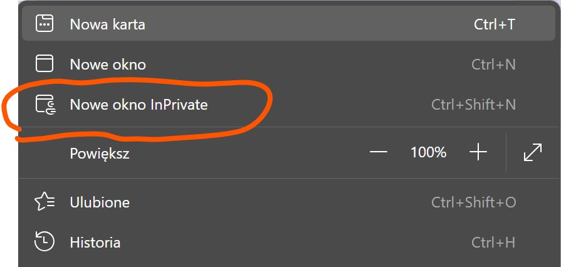This screenshot has height=267, width=561.
Task: Open a new tab via Nowa karta label
Action: coord(107,25)
